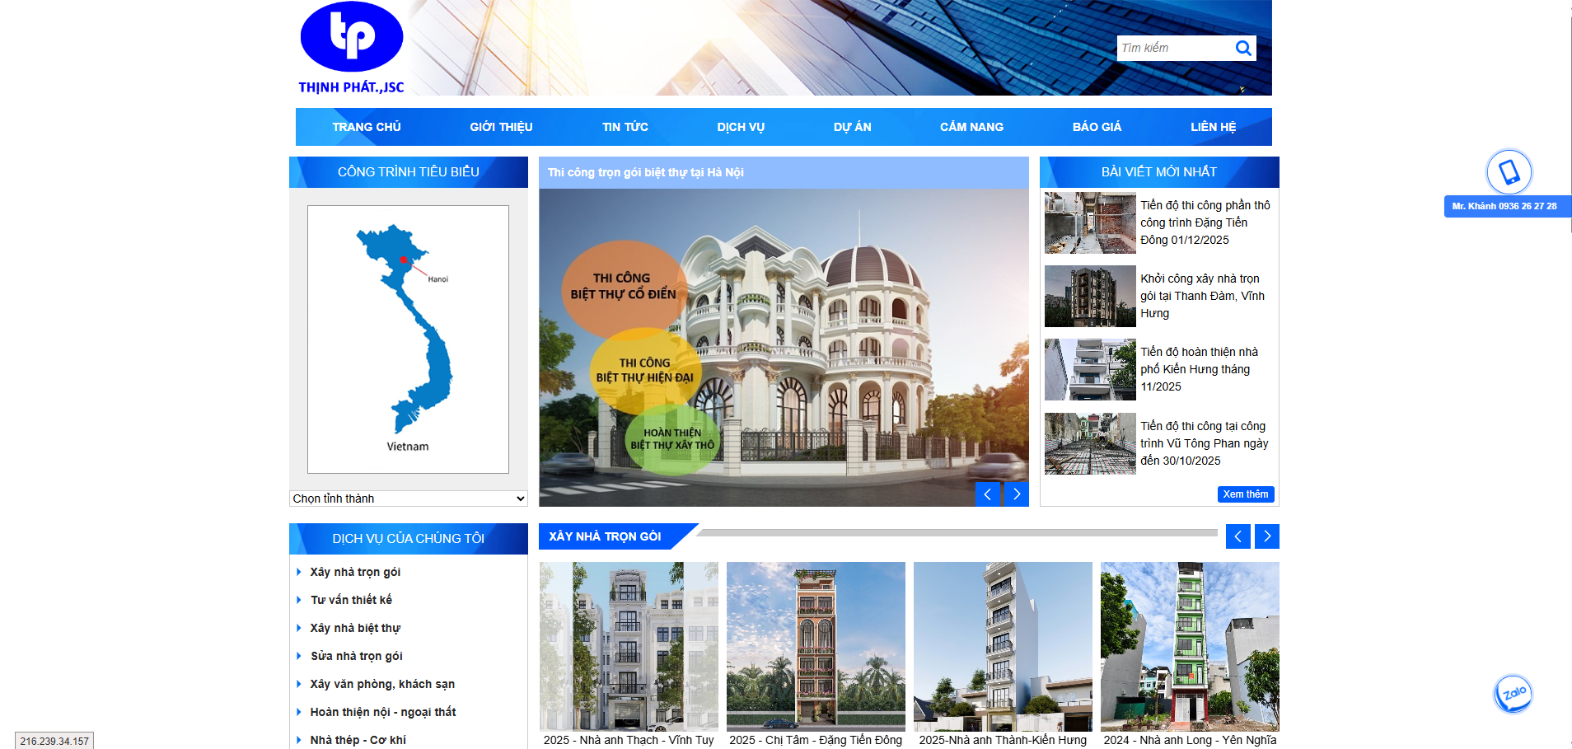Open the Zalo chat icon
This screenshot has width=1572, height=749.
click(1513, 694)
